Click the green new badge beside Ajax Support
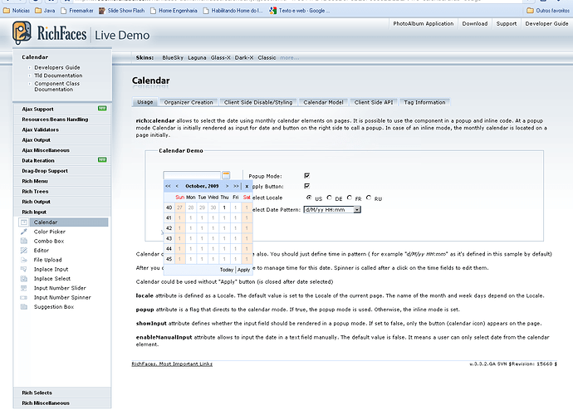The height and width of the screenshot is (415, 573). pyautogui.click(x=102, y=109)
